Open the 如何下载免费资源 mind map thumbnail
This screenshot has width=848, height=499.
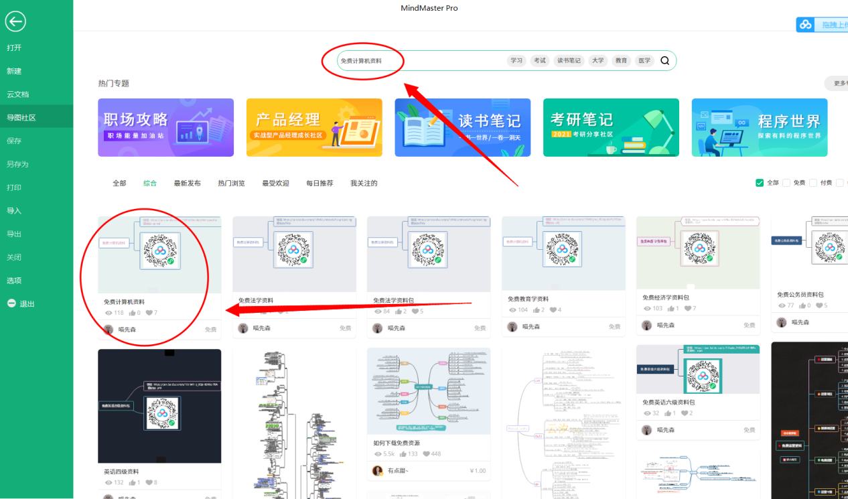pos(429,390)
